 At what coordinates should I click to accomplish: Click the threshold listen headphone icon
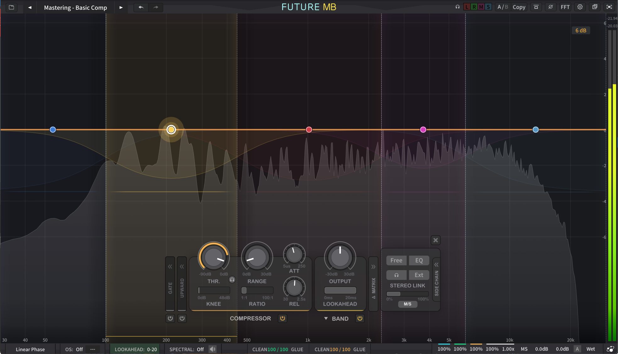pos(232,280)
